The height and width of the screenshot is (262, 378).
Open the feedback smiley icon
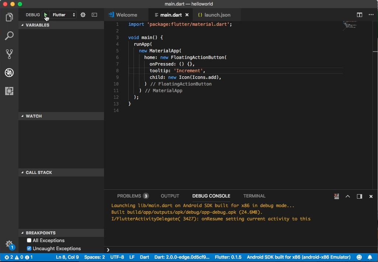[x=359, y=257]
